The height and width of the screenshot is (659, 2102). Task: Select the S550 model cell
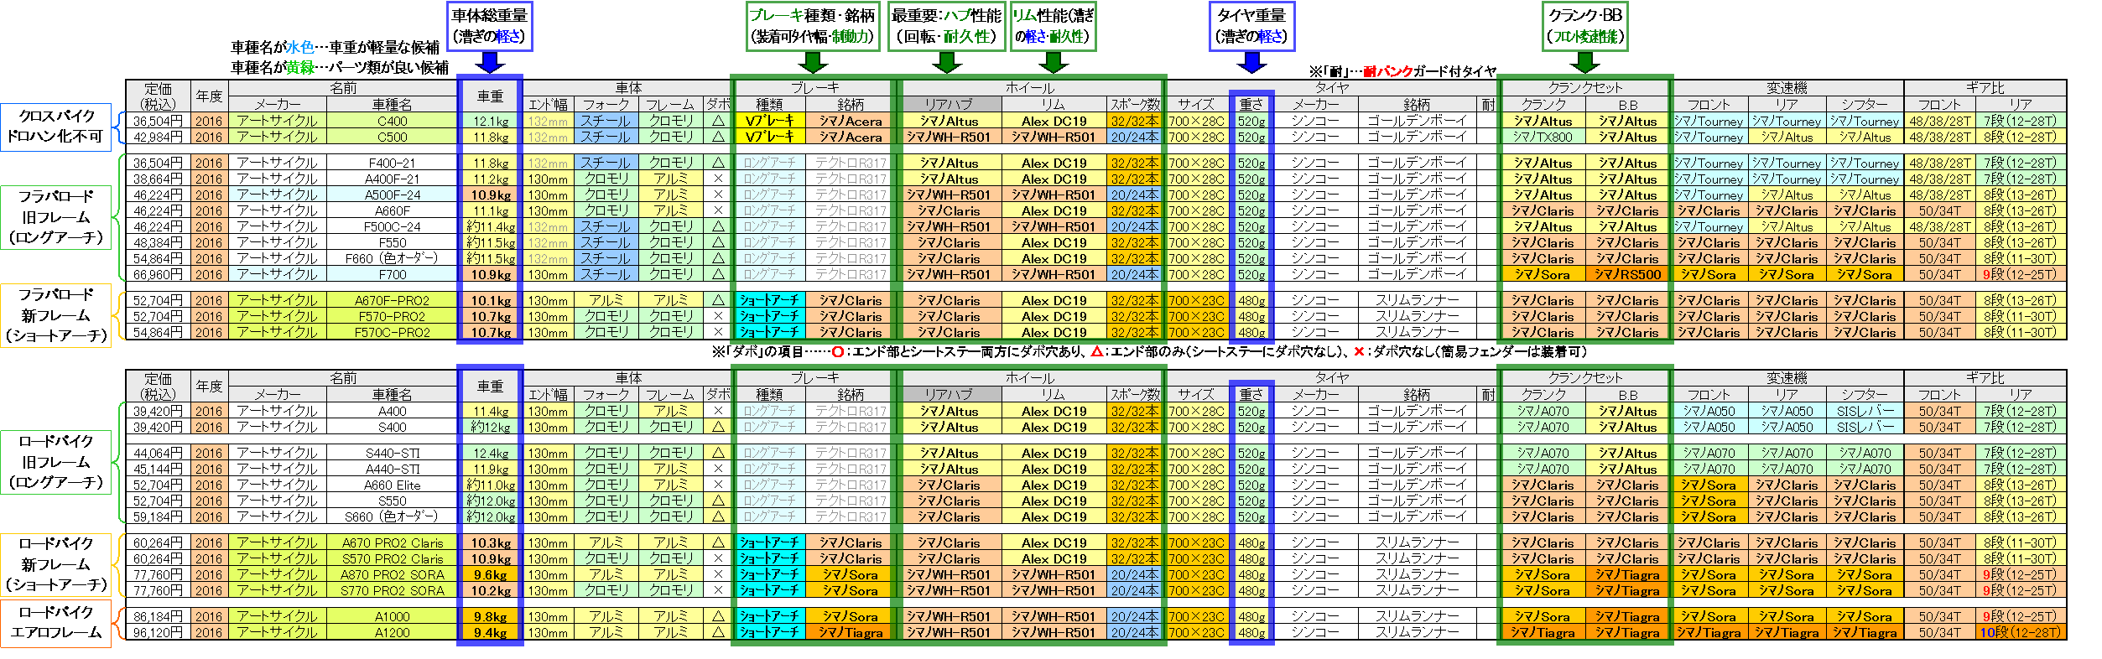[392, 501]
